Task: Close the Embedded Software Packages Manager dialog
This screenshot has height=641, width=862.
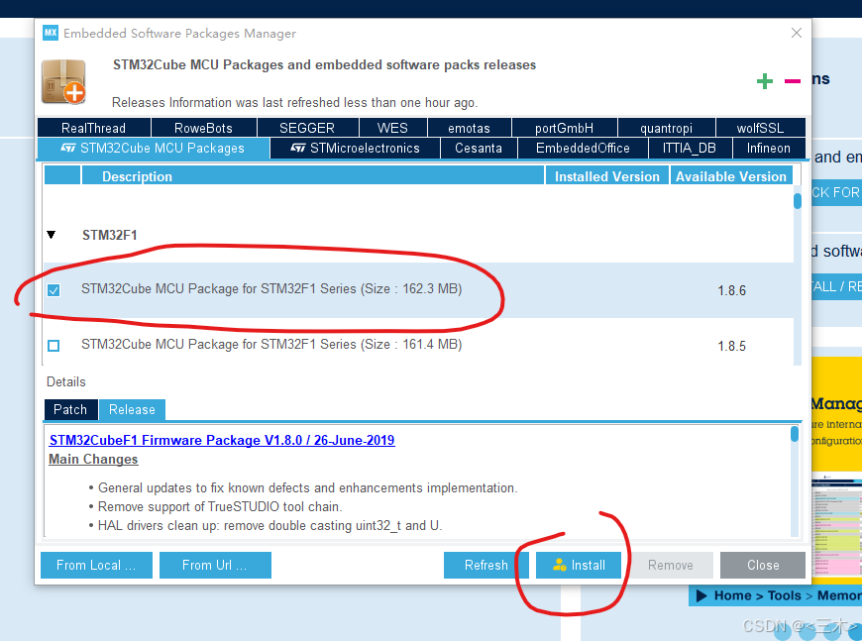Action: point(796,33)
